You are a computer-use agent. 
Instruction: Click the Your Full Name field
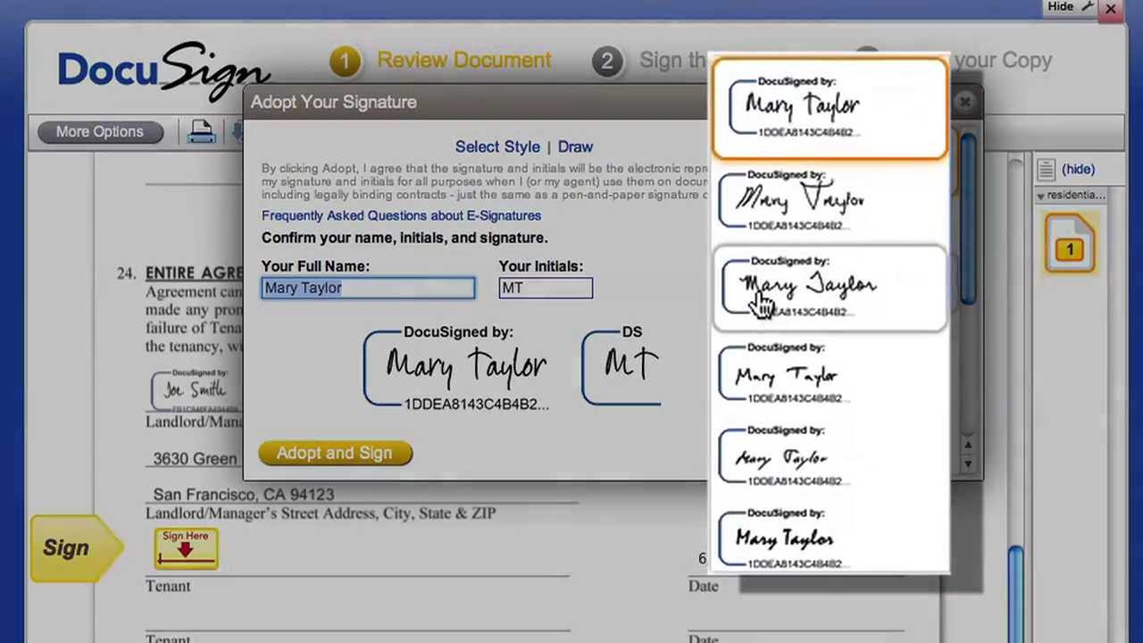pyautogui.click(x=368, y=288)
